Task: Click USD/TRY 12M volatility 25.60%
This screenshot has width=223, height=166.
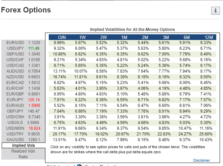Action: 206,134
